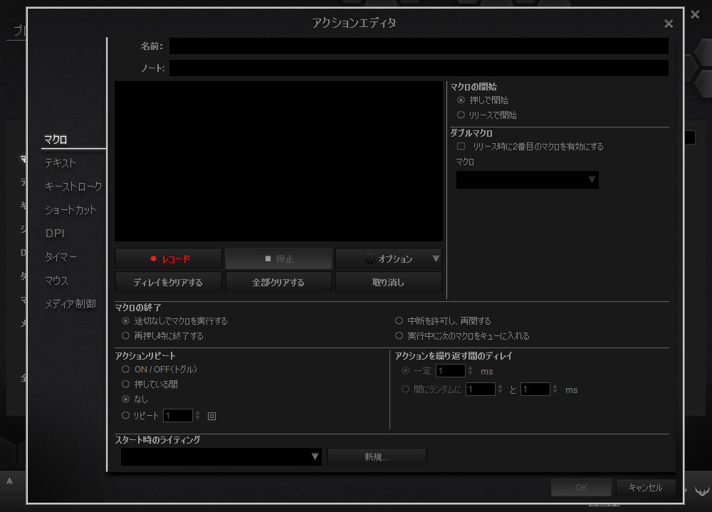Viewport: 712px width, 512px height.
Task: Switch to the タイマー tab
Action: 61,256
